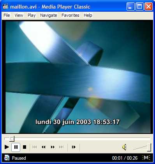Screen dimensions: 155x164
Task: Click the file type icon beside Paused
Action: pyautogui.click(x=7, y=158)
